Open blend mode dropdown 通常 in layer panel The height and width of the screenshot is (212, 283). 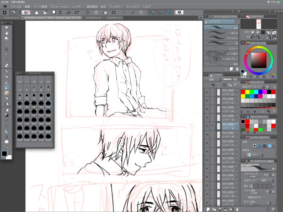click(x=214, y=79)
